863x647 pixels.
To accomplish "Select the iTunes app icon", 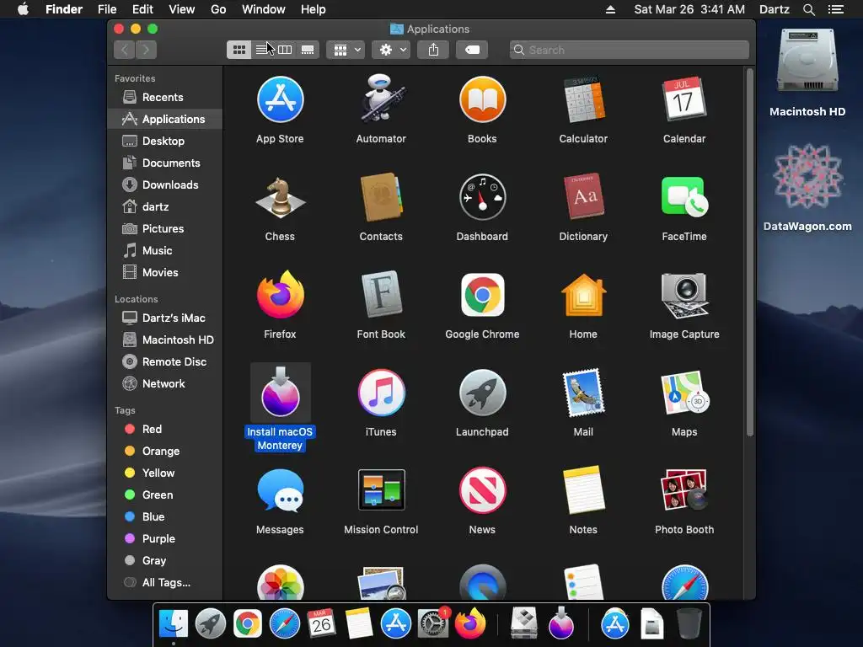I will pyautogui.click(x=381, y=393).
